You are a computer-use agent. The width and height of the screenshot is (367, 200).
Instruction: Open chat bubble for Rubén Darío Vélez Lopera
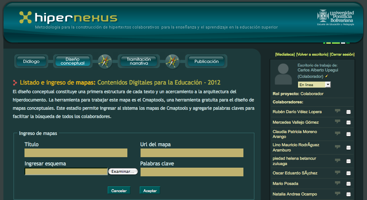click(337, 111)
